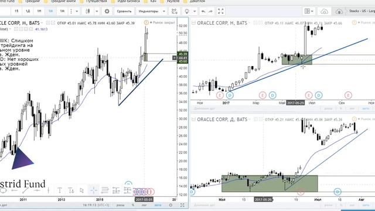Select the ellipse drawing tool
Viewport: 375px width, 211px height.
3,190
